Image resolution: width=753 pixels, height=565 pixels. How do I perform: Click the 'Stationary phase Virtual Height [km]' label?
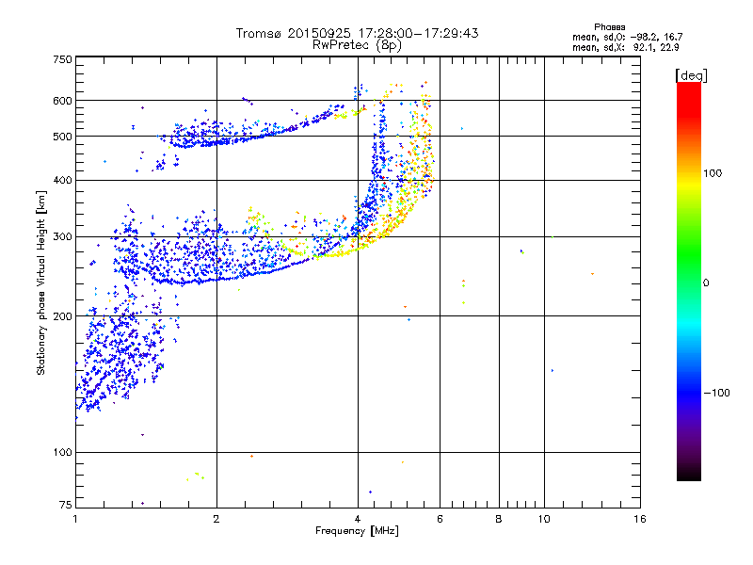click(x=41, y=282)
